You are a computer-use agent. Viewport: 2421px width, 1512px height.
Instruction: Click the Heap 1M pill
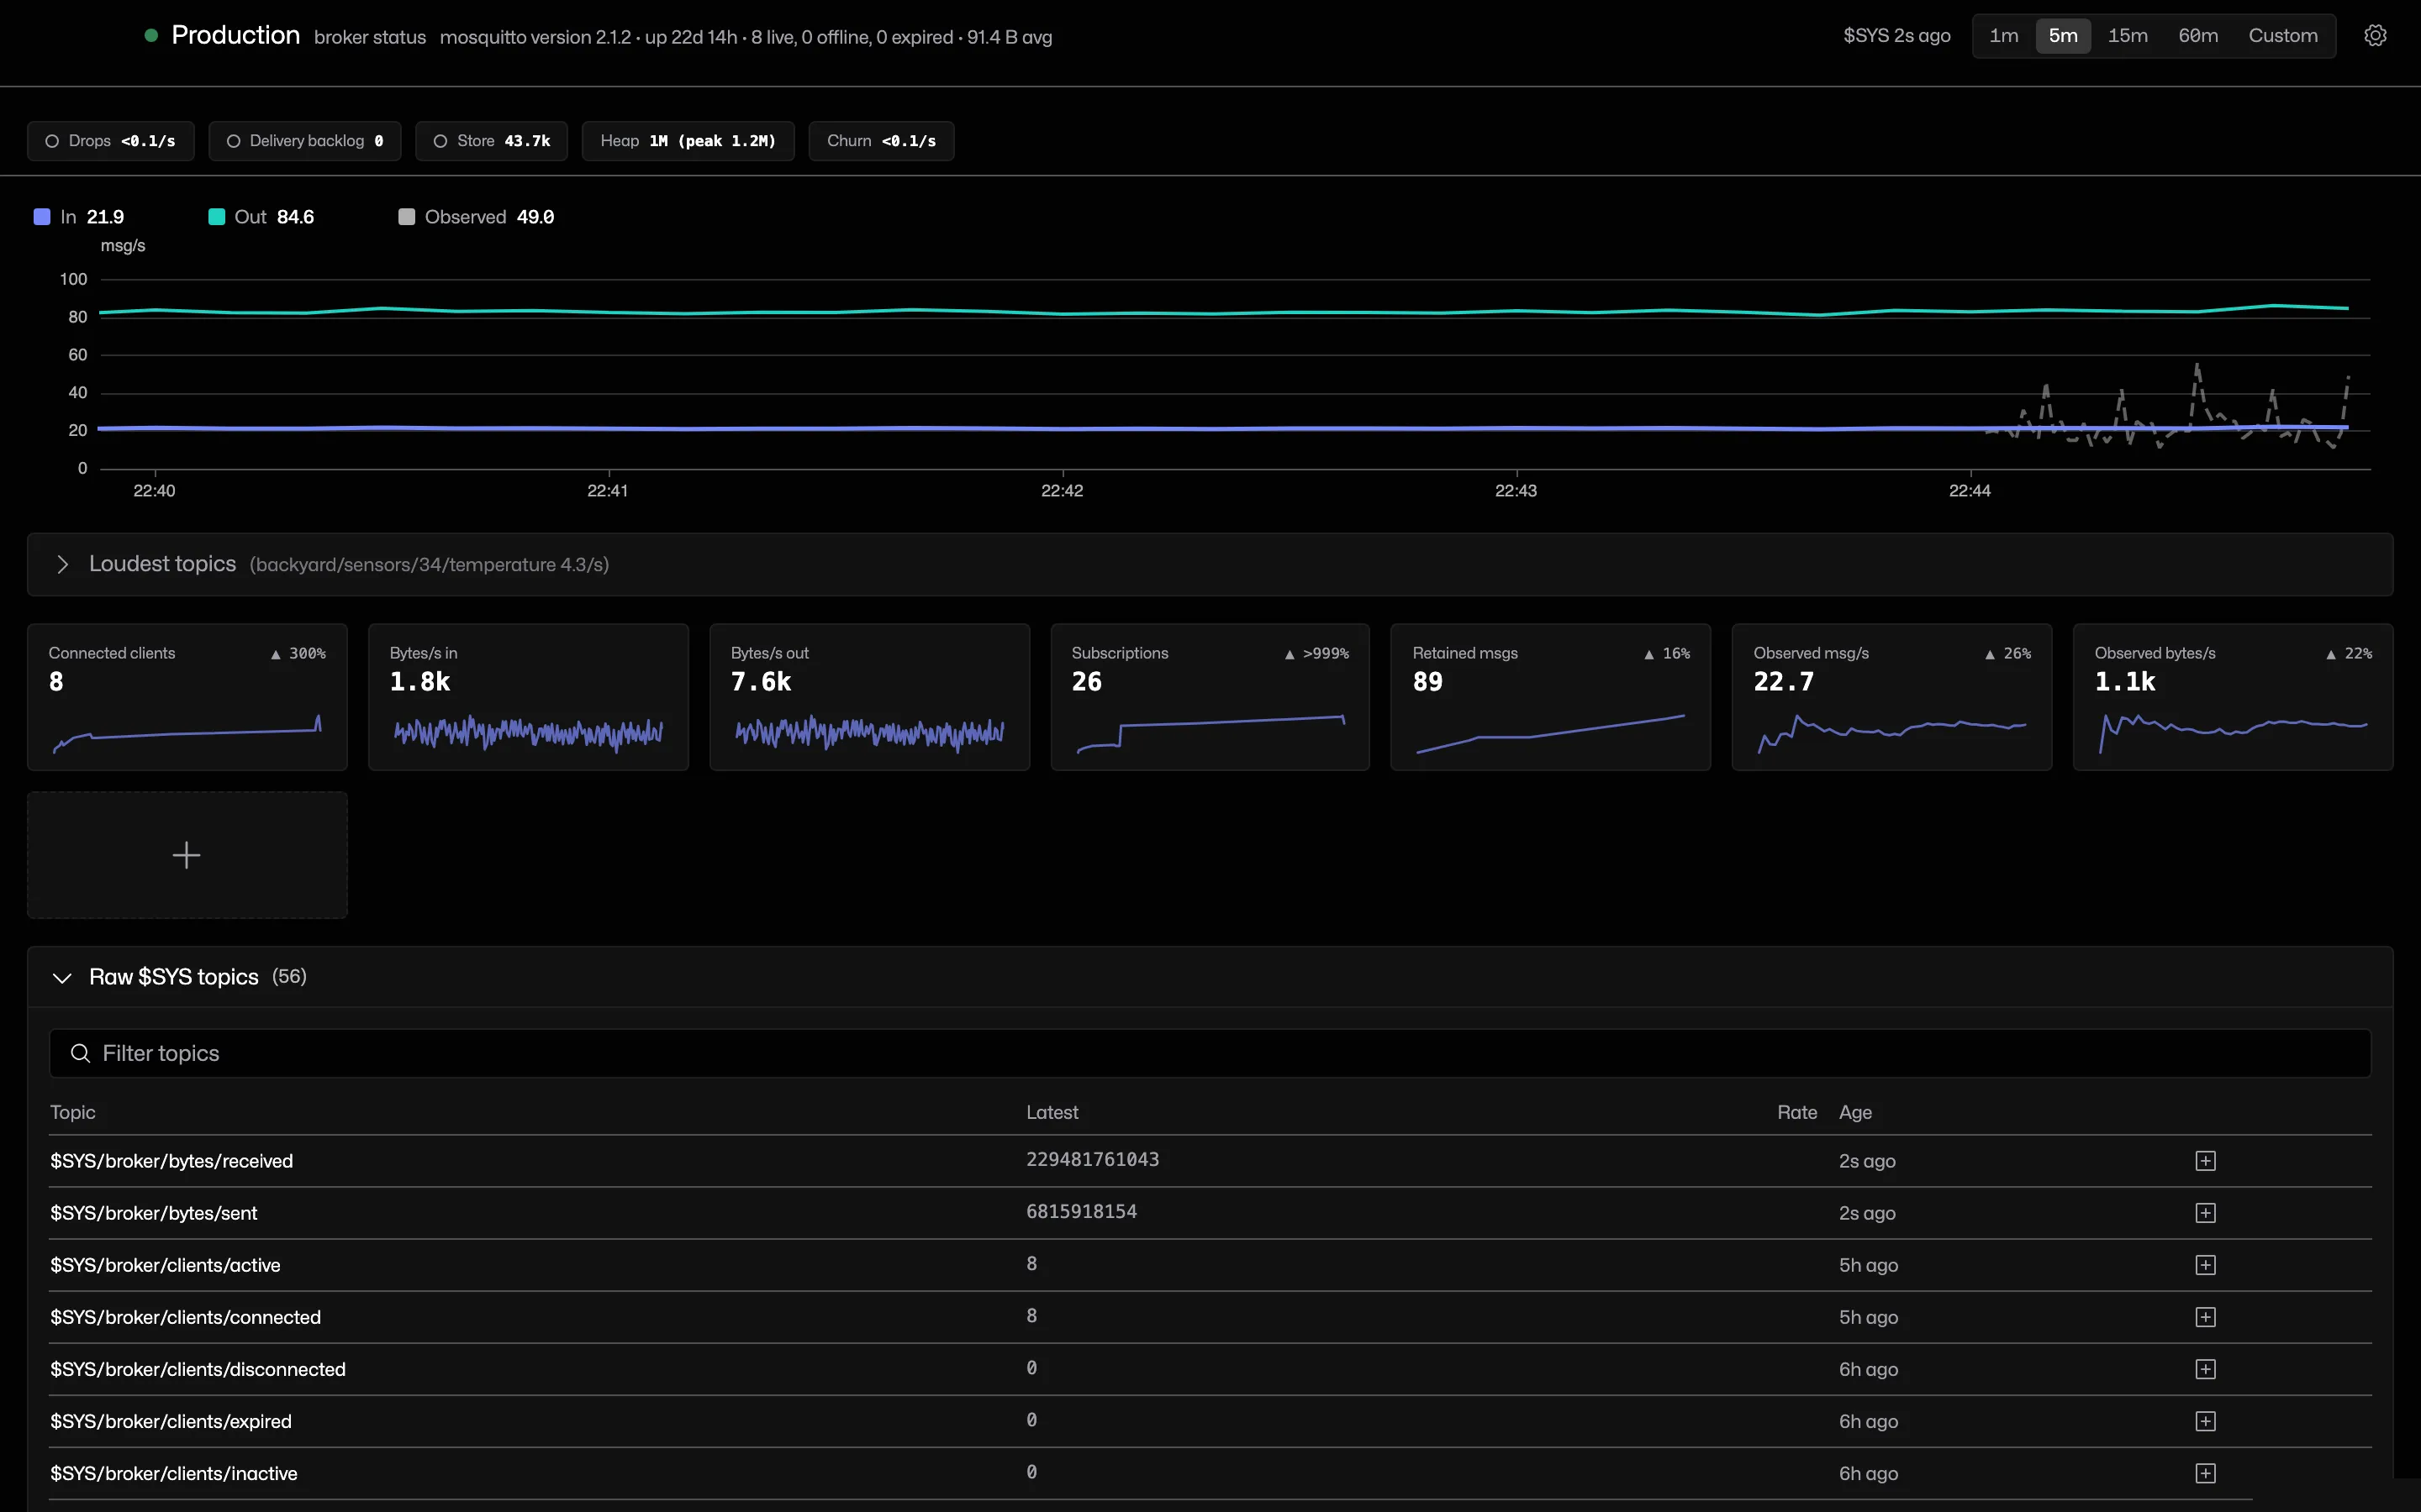coord(688,141)
